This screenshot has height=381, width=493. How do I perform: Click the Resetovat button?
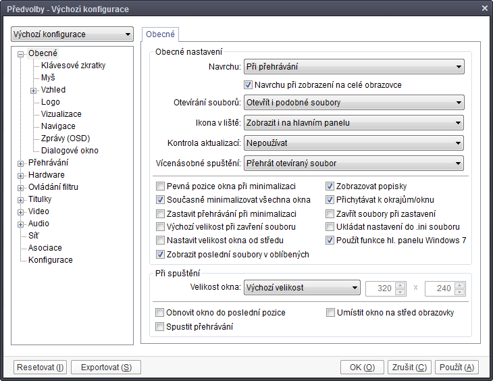pyautogui.click(x=40, y=367)
